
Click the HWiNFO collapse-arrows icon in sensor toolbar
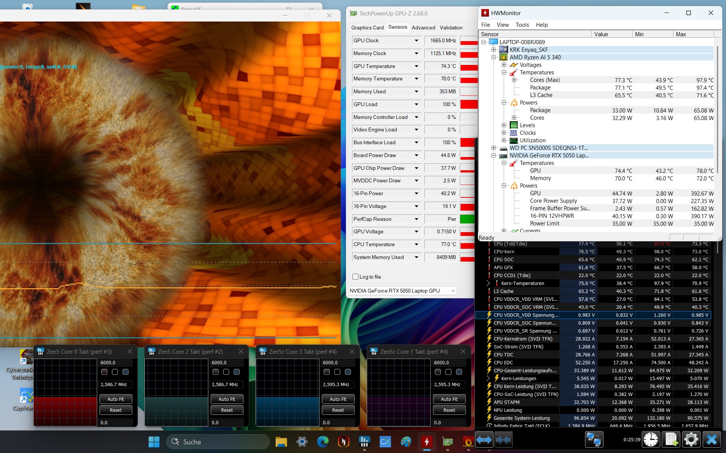pyautogui.click(x=503, y=440)
